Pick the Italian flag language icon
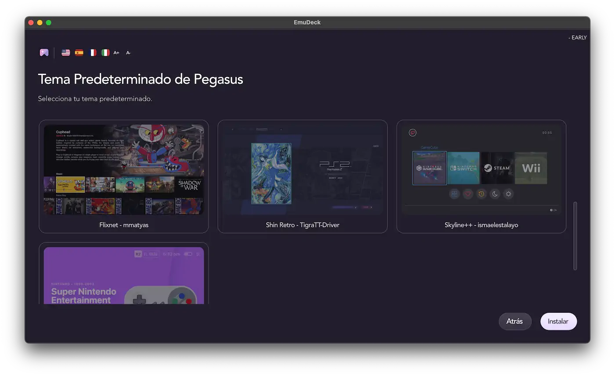 coord(105,53)
